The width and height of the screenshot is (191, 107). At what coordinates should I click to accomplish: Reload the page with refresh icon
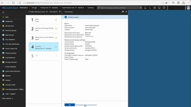point(13,3)
